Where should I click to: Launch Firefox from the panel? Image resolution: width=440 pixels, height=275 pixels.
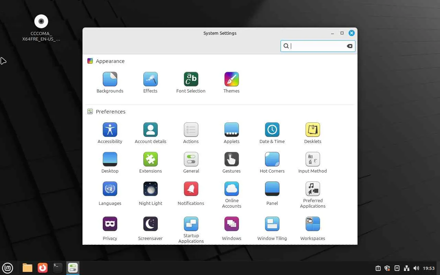[x=43, y=268]
